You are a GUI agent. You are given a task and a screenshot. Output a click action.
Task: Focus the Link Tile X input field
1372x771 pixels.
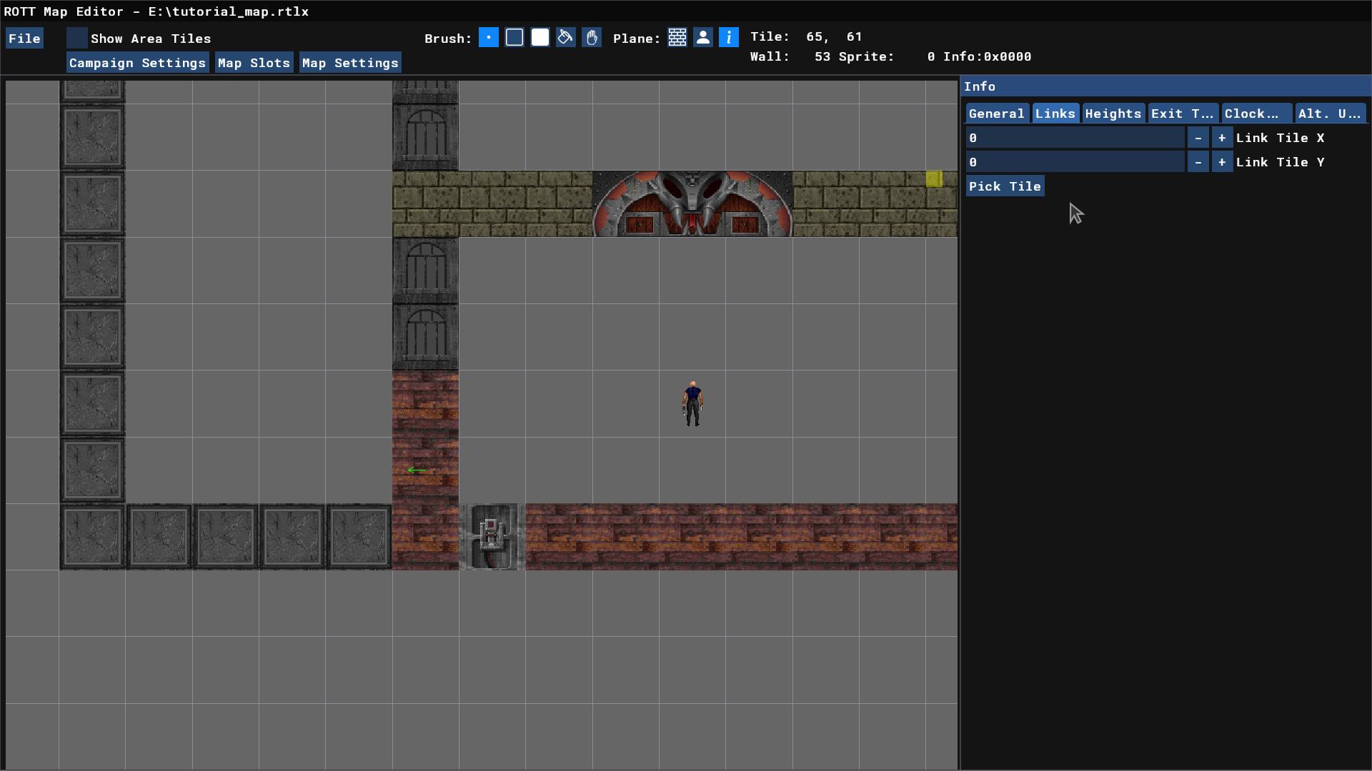(x=1075, y=138)
